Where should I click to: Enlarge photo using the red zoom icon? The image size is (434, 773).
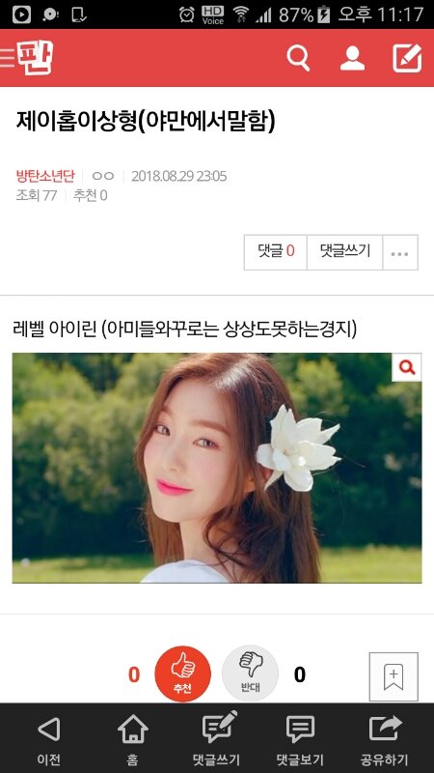pyautogui.click(x=406, y=367)
